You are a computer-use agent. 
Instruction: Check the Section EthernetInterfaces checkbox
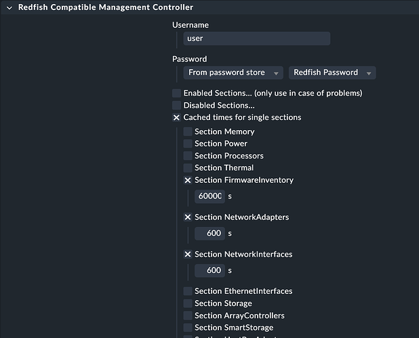click(188, 291)
